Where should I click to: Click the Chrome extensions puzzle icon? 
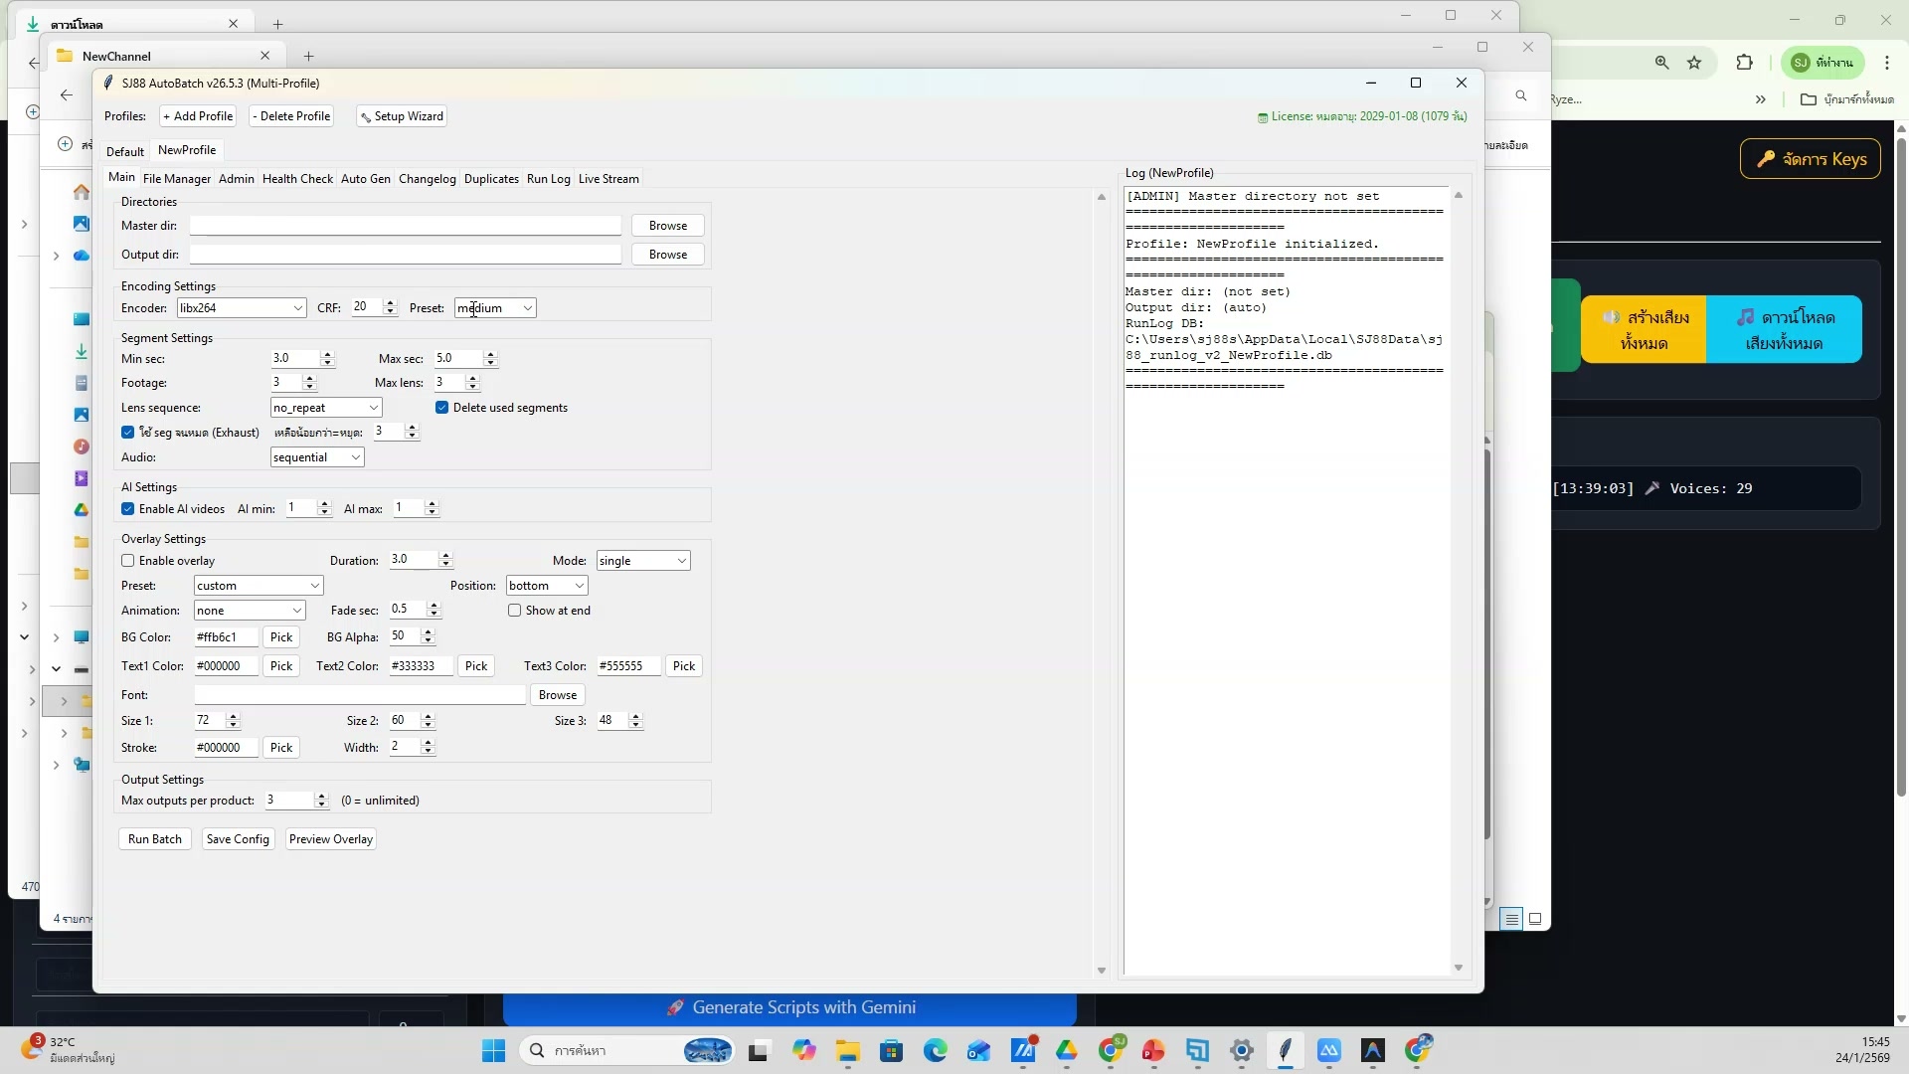pos(1744,63)
